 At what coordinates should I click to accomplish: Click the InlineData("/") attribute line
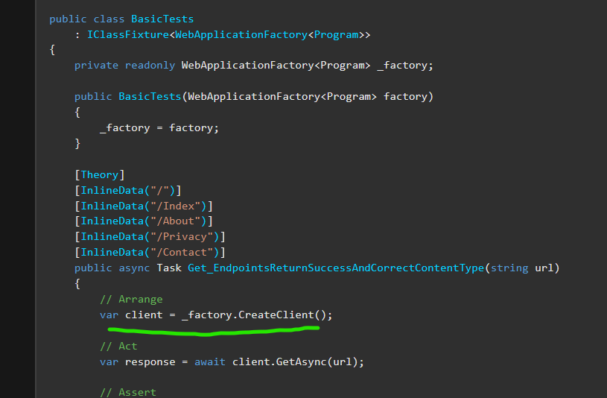(128, 190)
